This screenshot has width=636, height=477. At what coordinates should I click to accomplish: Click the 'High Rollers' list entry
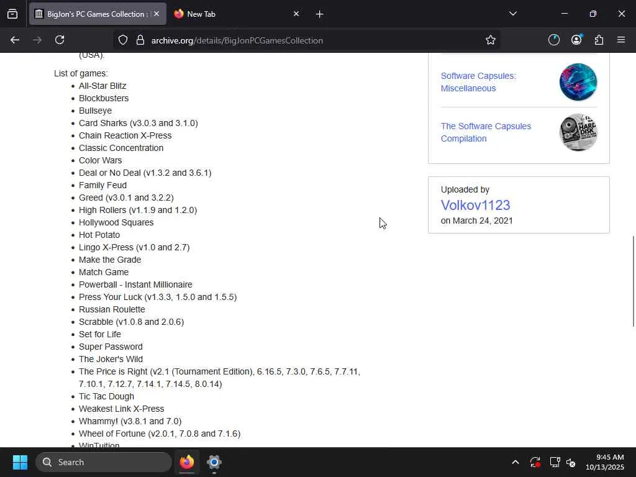(138, 210)
